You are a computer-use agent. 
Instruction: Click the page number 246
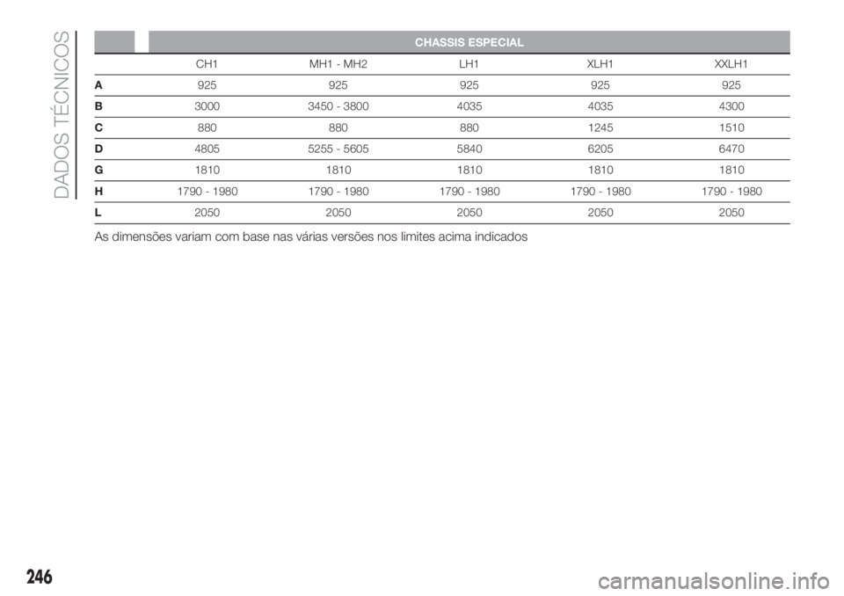pos(39,578)
